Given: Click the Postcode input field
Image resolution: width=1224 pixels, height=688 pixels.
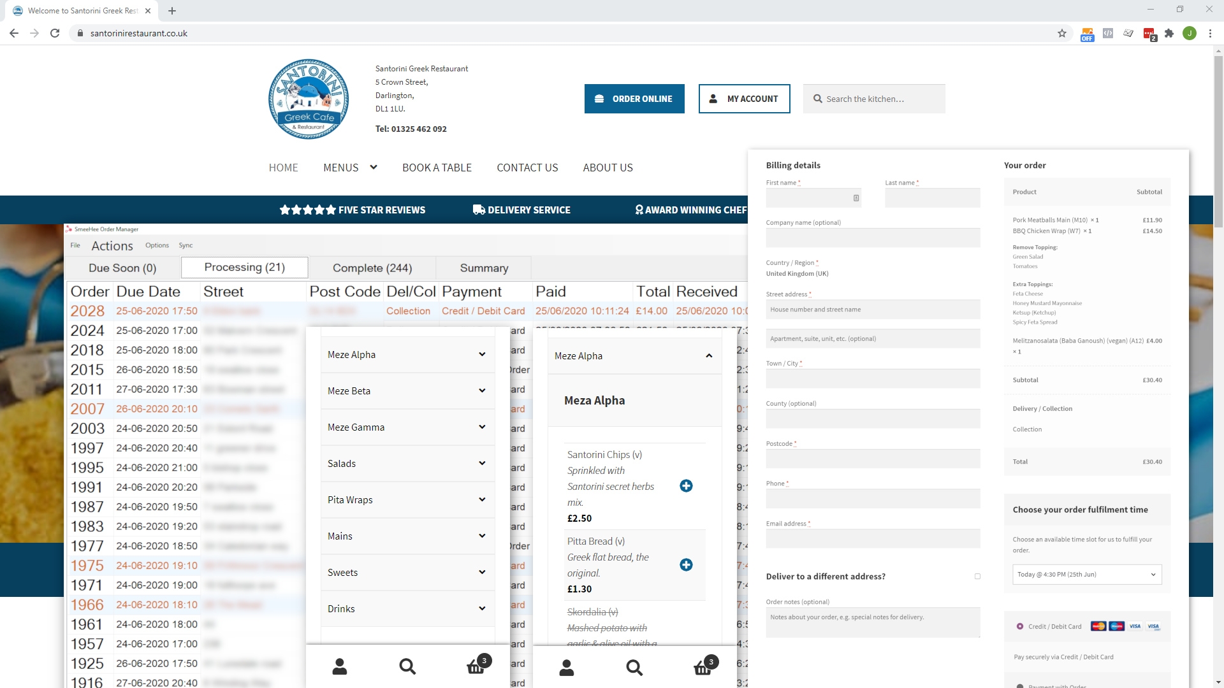Looking at the screenshot, I should pyautogui.click(x=873, y=459).
